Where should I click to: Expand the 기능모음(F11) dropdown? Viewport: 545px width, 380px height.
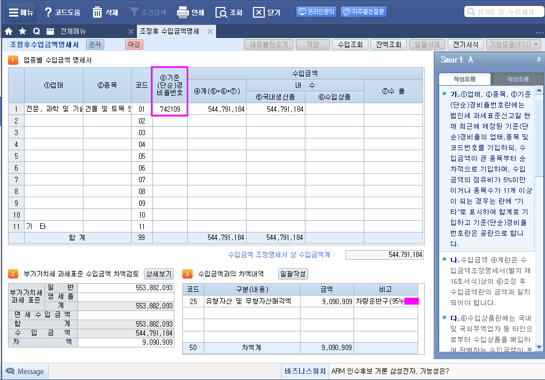pos(514,45)
